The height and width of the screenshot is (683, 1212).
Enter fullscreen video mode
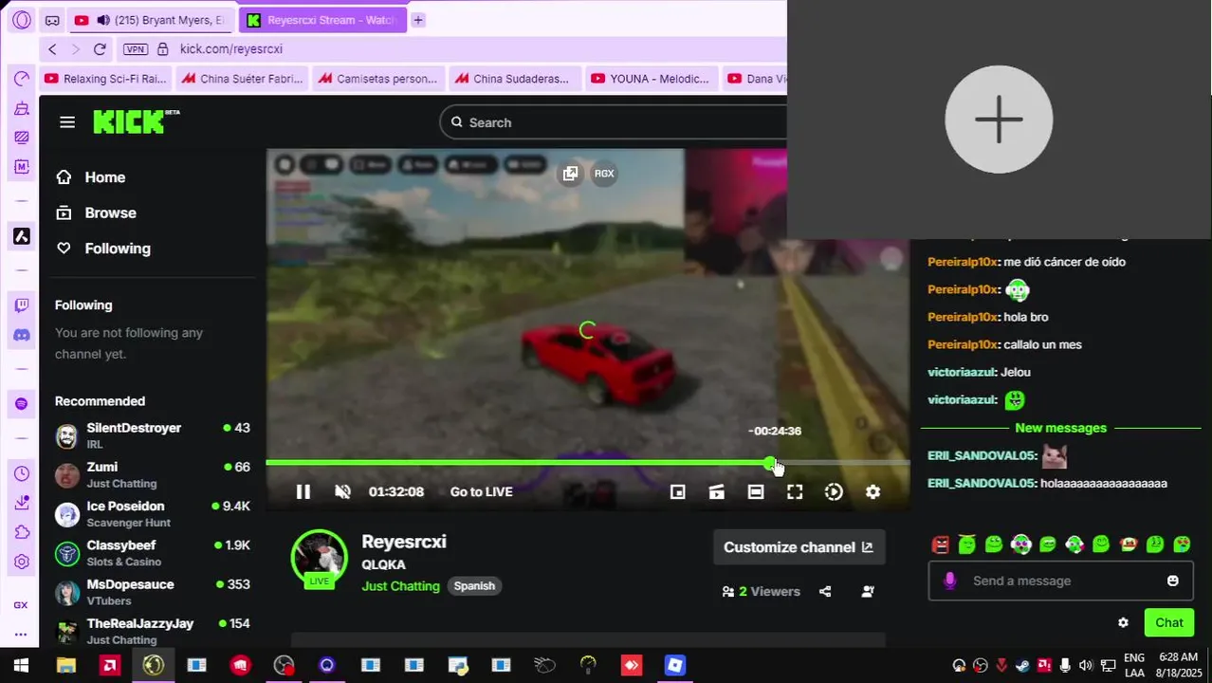[795, 491]
